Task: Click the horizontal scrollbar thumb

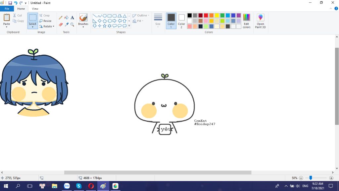Action: click(158, 172)
